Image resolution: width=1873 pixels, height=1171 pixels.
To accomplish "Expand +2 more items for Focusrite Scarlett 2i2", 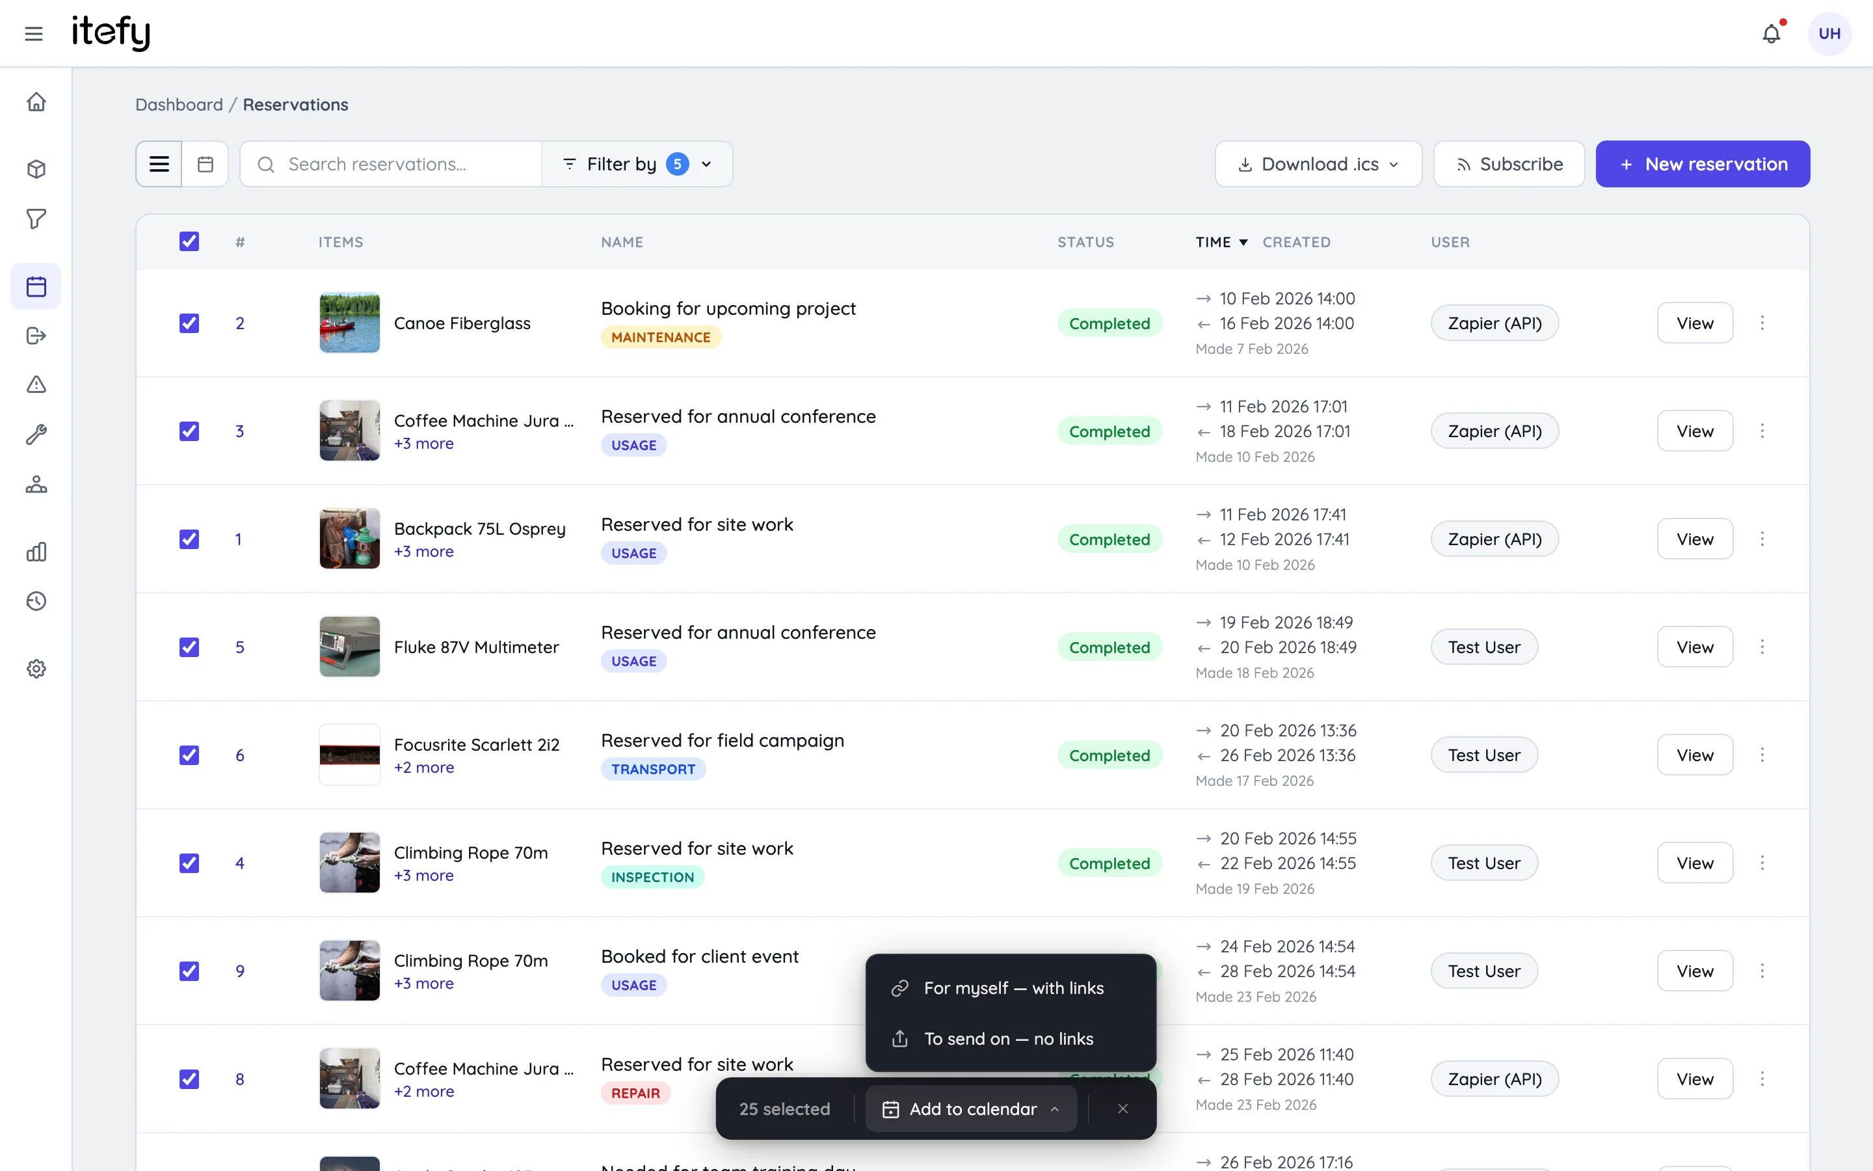I will (x=424, y=768).
